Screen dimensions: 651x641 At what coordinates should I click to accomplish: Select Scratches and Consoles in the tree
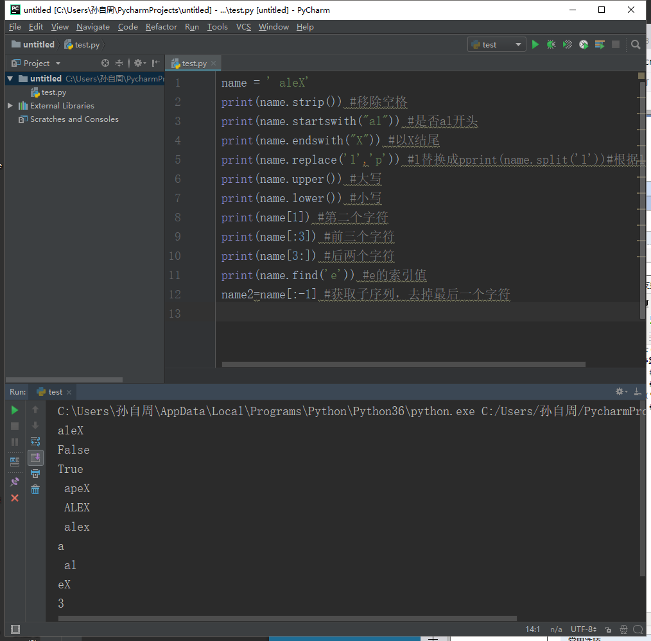click(x=69, y=119)
